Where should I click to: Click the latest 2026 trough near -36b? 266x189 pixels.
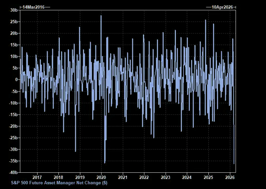234,163
